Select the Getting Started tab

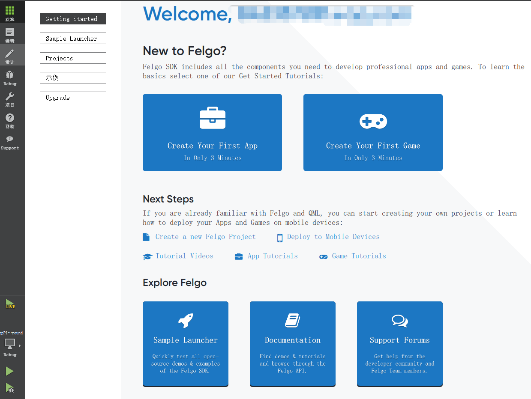73,19
